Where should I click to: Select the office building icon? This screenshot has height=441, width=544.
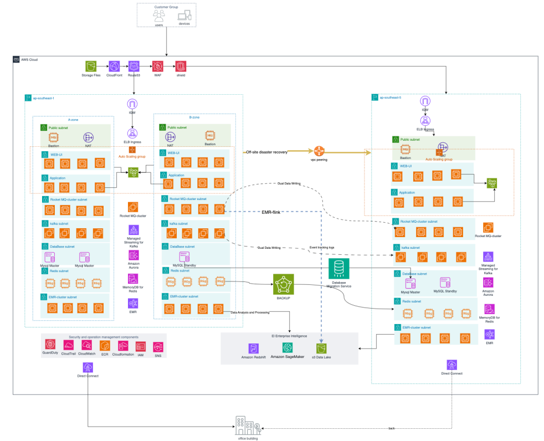pyautogui.click(x=248, y=425)
